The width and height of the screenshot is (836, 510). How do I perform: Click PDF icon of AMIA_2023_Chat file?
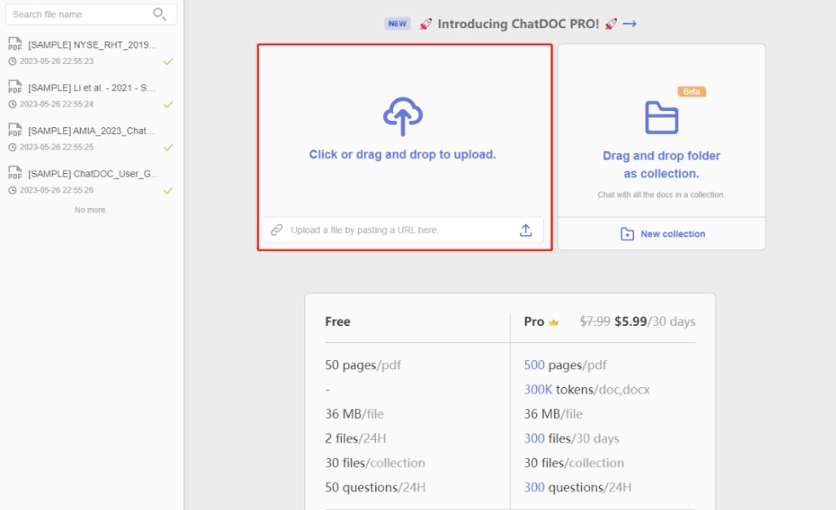point(15,130)
